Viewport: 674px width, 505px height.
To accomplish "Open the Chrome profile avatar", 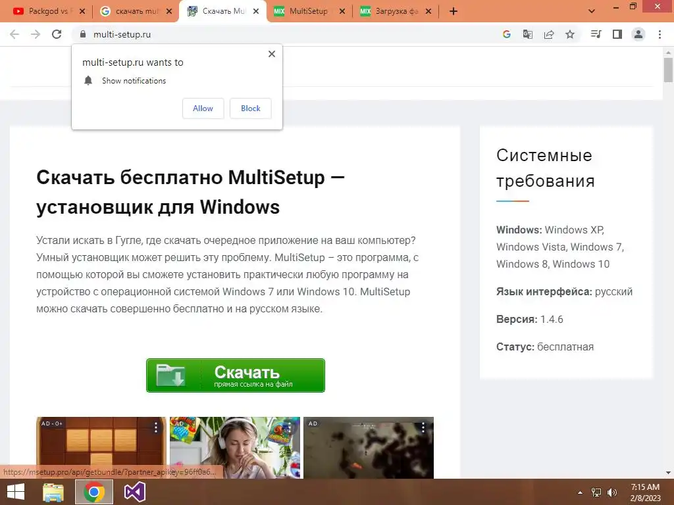I will (x=638, y=34).
